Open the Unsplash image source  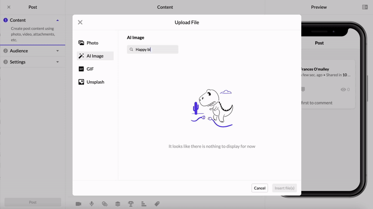click(95, 82)
